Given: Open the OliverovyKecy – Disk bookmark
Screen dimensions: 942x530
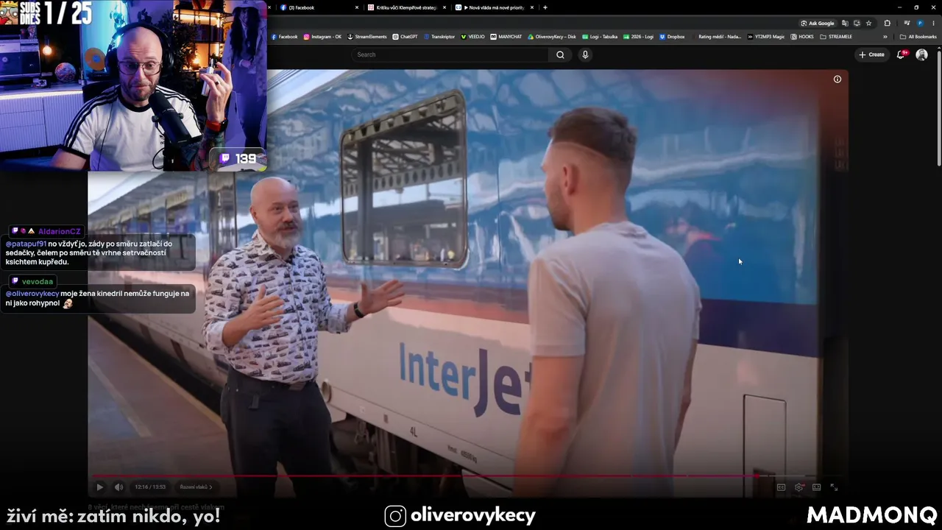Looking at the screenshot, I should pos(552,36).
